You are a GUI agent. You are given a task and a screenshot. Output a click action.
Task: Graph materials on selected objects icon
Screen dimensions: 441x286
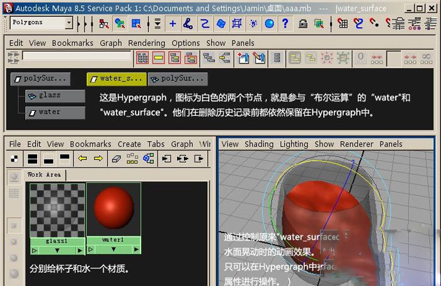[x=148, y=159]
